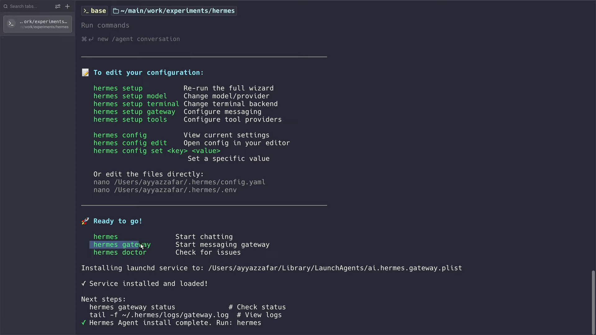This screenshot has width=596, height=335.
Task: Click 'Re-run the full wizard' text
Action: point(228,88)
